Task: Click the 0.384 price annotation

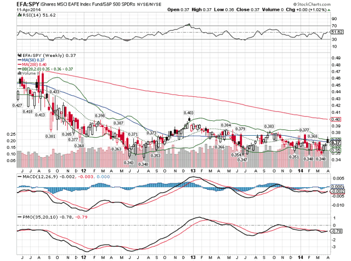Action: (x=226, y=125)
